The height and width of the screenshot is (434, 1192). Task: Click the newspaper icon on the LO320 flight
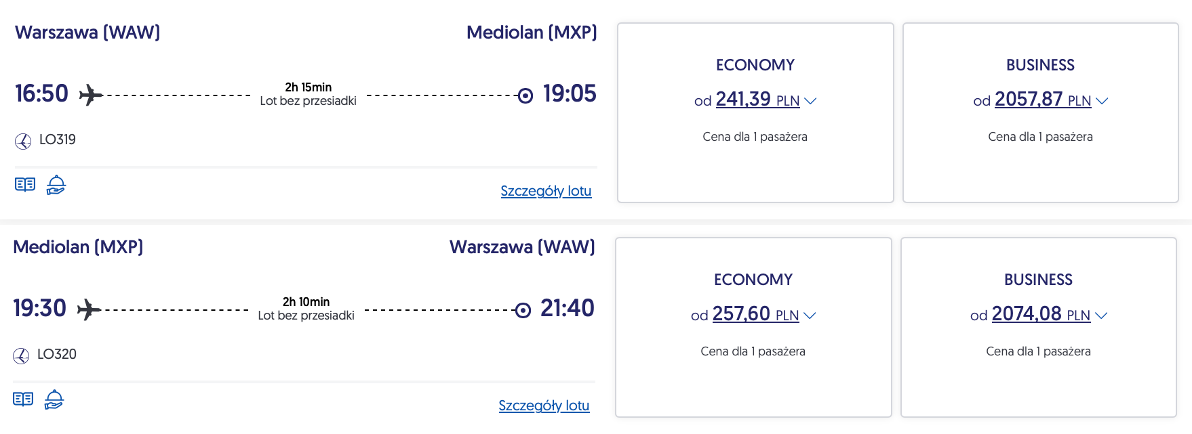[23, 399]
